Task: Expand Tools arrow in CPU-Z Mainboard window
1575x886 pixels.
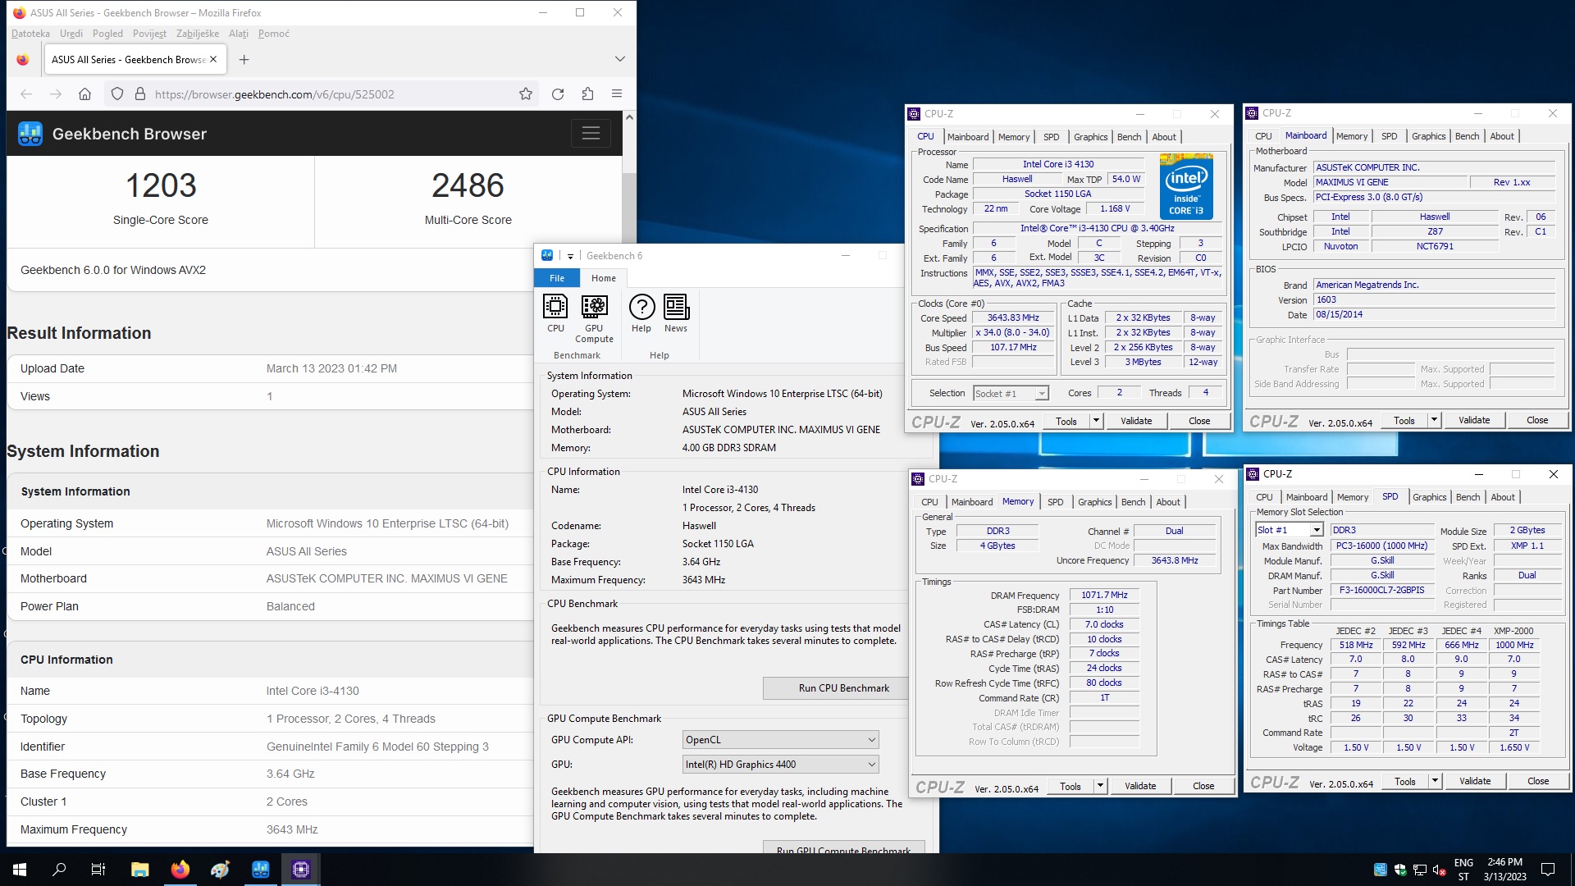Action: pyautogui.click(x=1434, y=420)
